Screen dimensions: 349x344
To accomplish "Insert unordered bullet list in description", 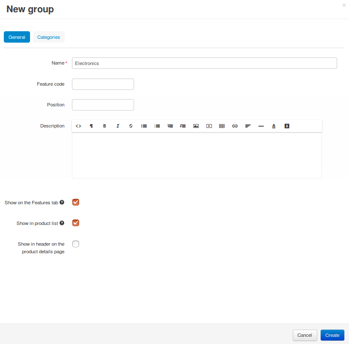I will [144, 126].
